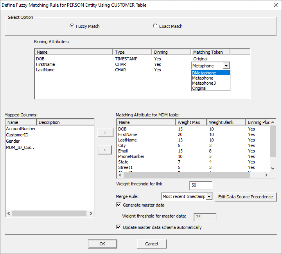
Task: Select CustomerID in Mapped Columns
Action: 17,135
